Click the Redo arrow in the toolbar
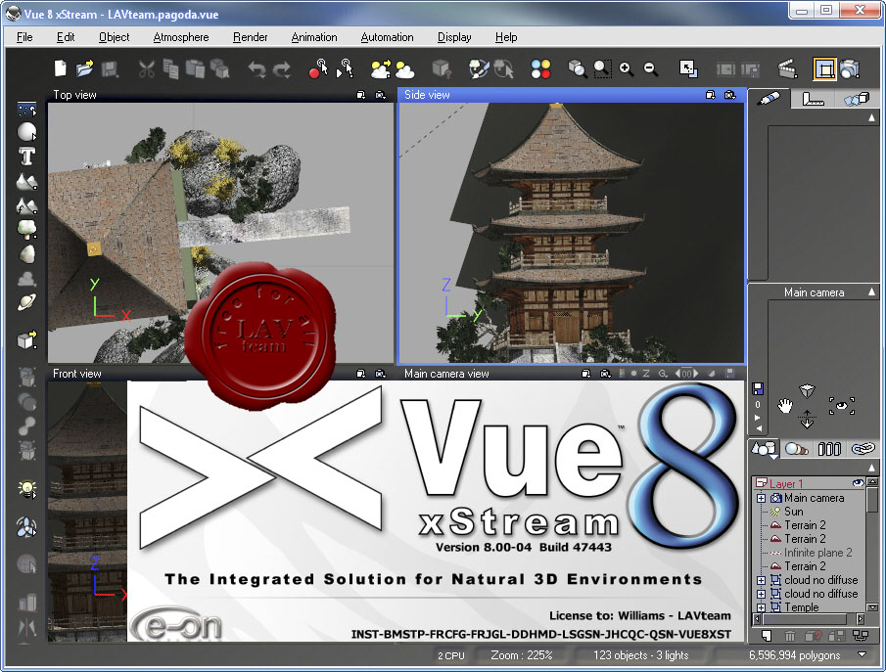Screen dimensions: 886x672 [281, 69]
